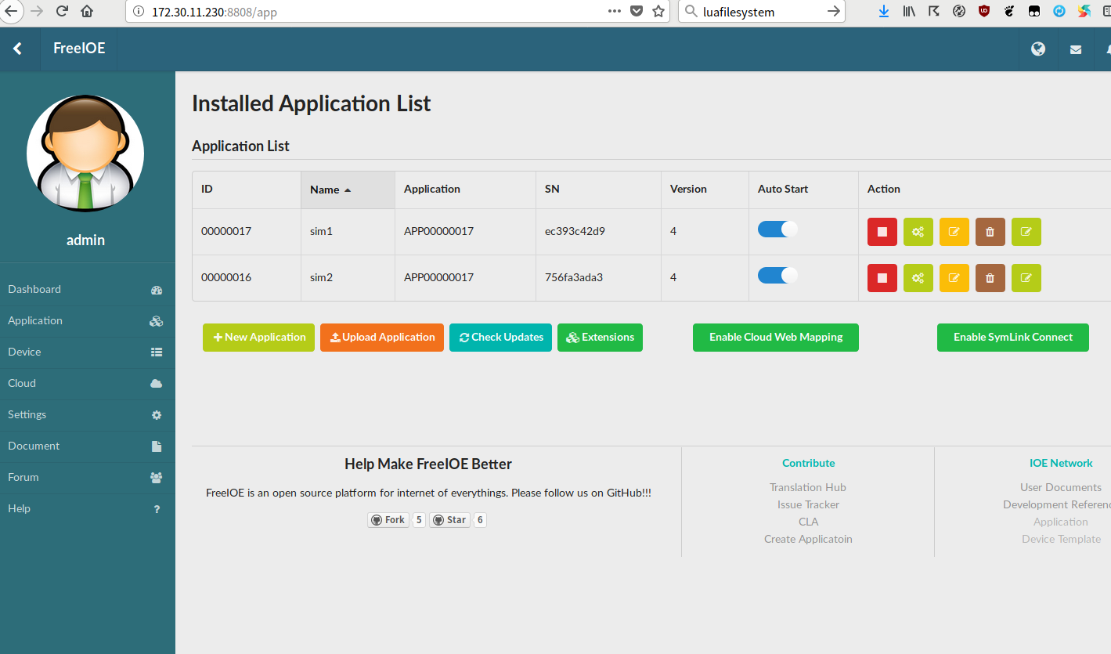This screenshot has height=654, width=1111.
Task: Stop the sim1 application with red button
Action: tap(882, 232)
